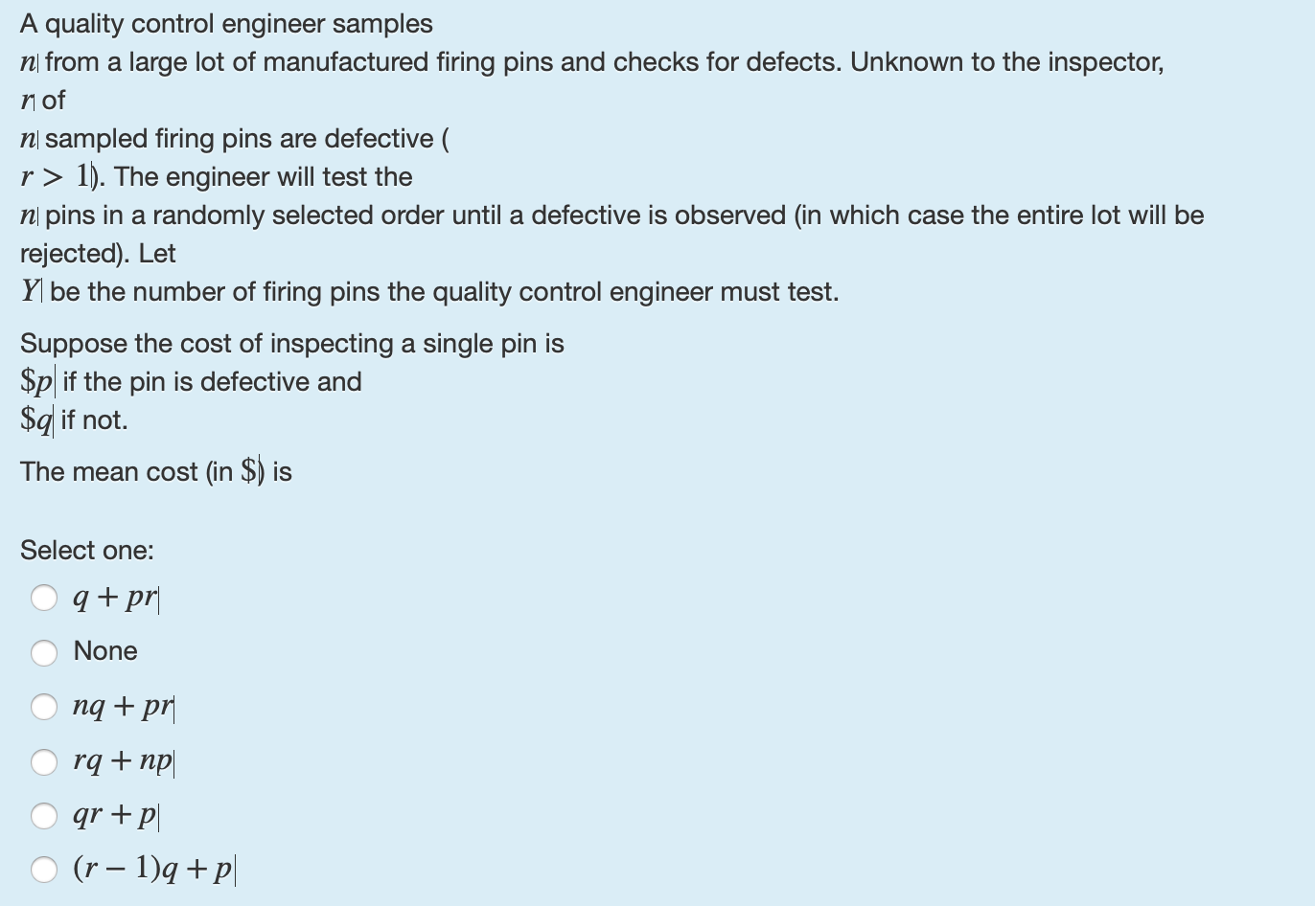Click the q + pr answer label text
The height and width of the screenshot is (906, 1315).
point(114,598)
